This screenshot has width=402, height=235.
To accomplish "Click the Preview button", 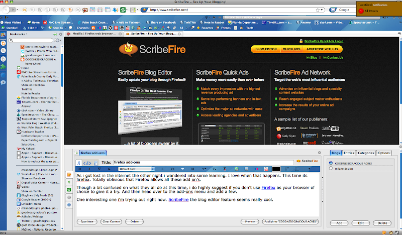I will (250, 221).
